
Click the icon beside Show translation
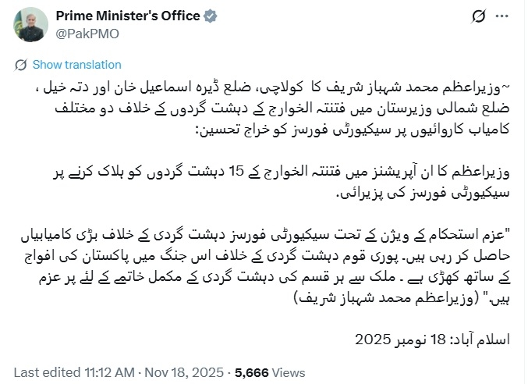[22, 65]
